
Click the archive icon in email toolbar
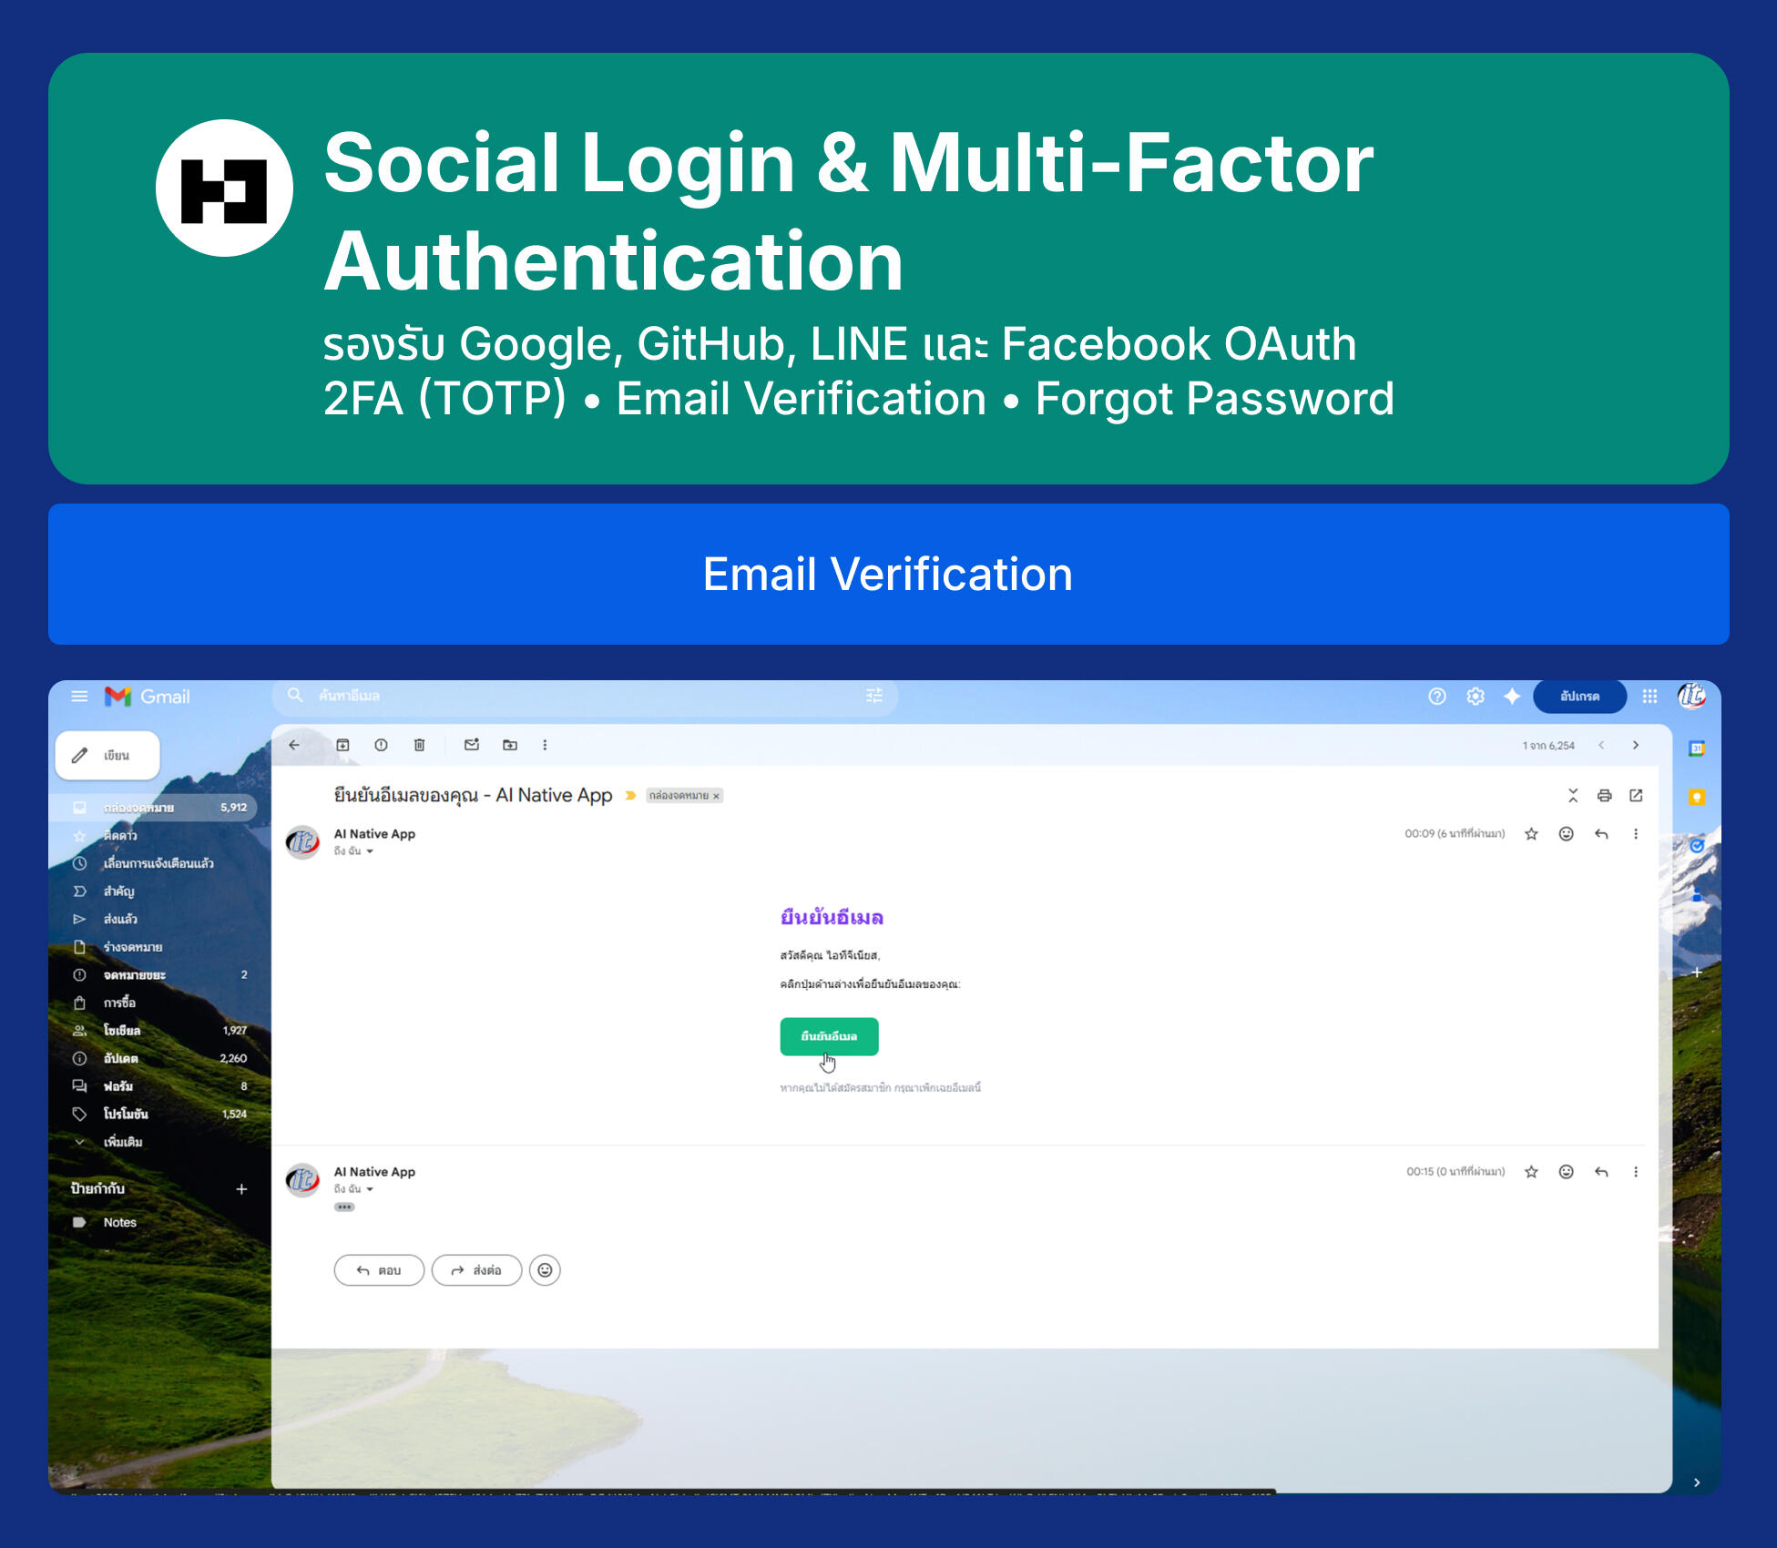tap(342, 745)
